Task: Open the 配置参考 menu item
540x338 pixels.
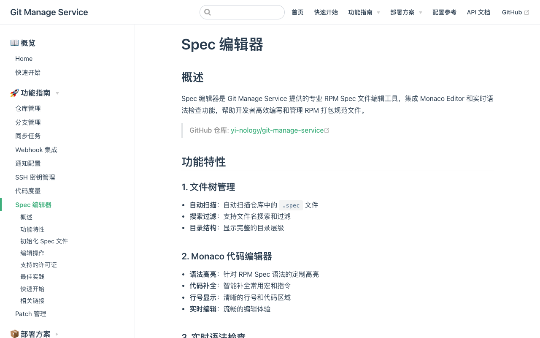Action: pyautogui.click(x=444, y=12)
